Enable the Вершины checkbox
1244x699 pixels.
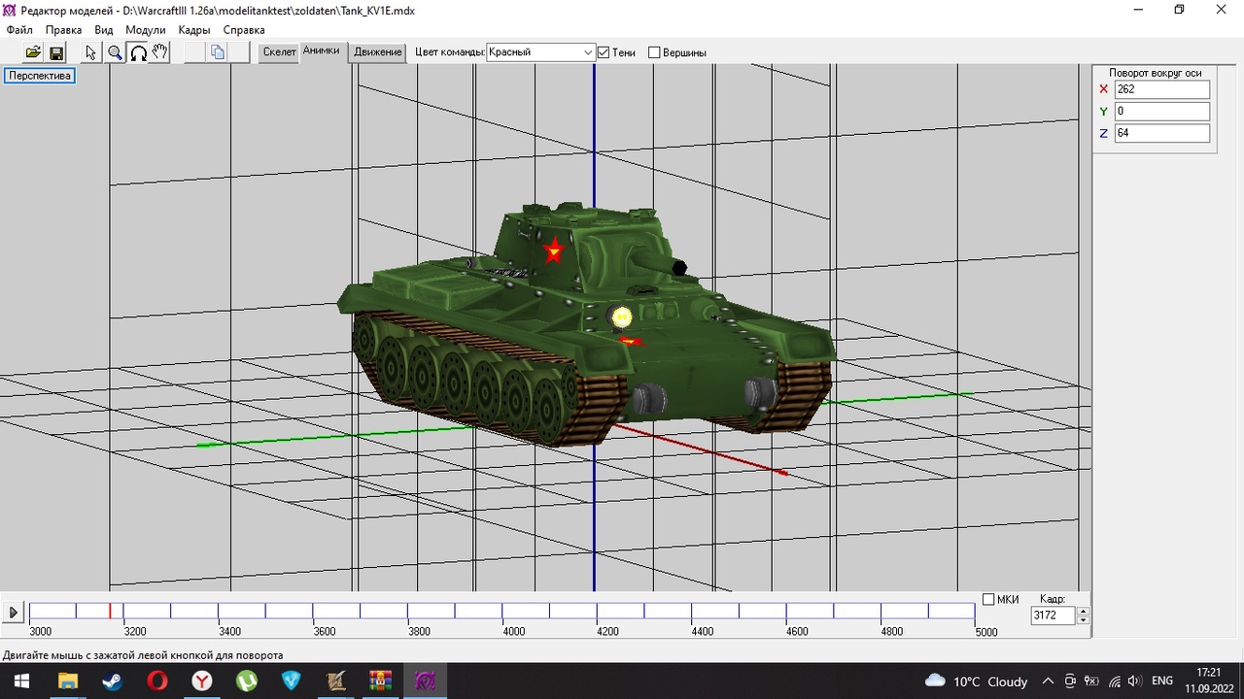click(654, 52)
